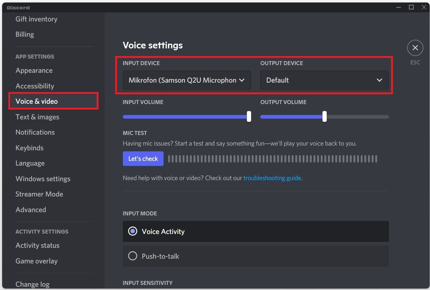Select Streamer Mode in the sidebar

pyautogui.click(x=39, y=194)
